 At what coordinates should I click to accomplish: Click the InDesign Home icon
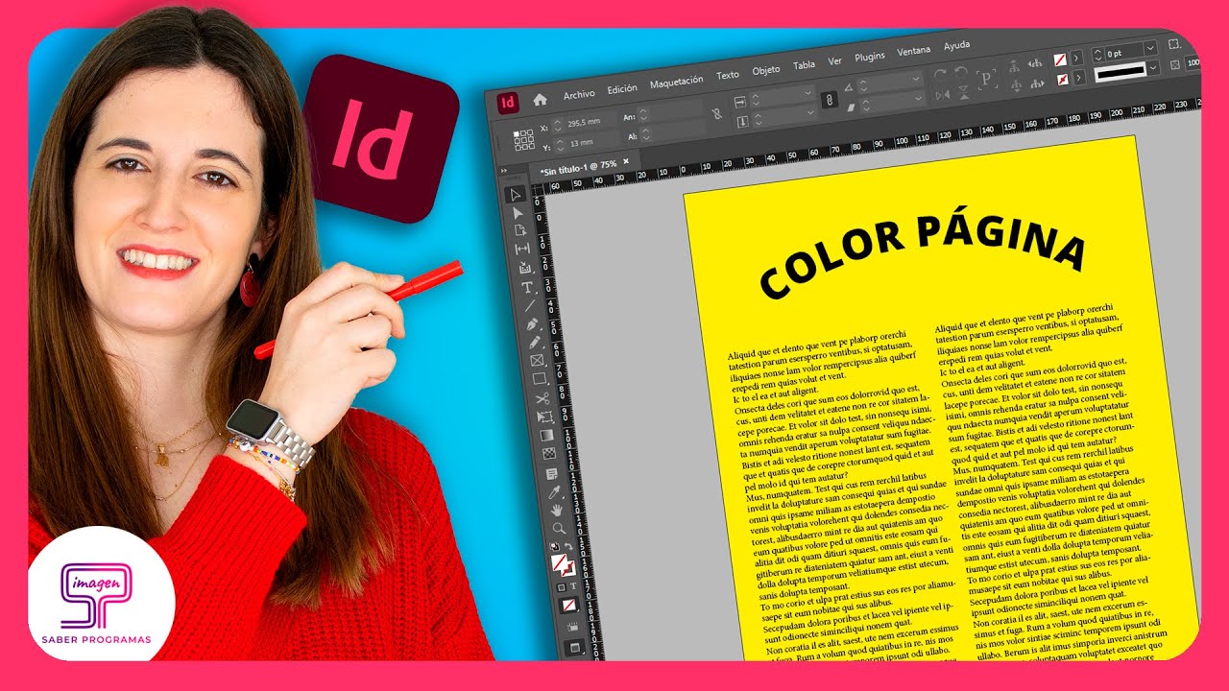540,98
